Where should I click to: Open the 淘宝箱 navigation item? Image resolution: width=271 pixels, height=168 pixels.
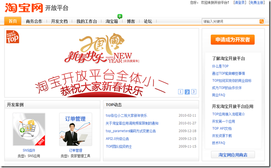112,21
